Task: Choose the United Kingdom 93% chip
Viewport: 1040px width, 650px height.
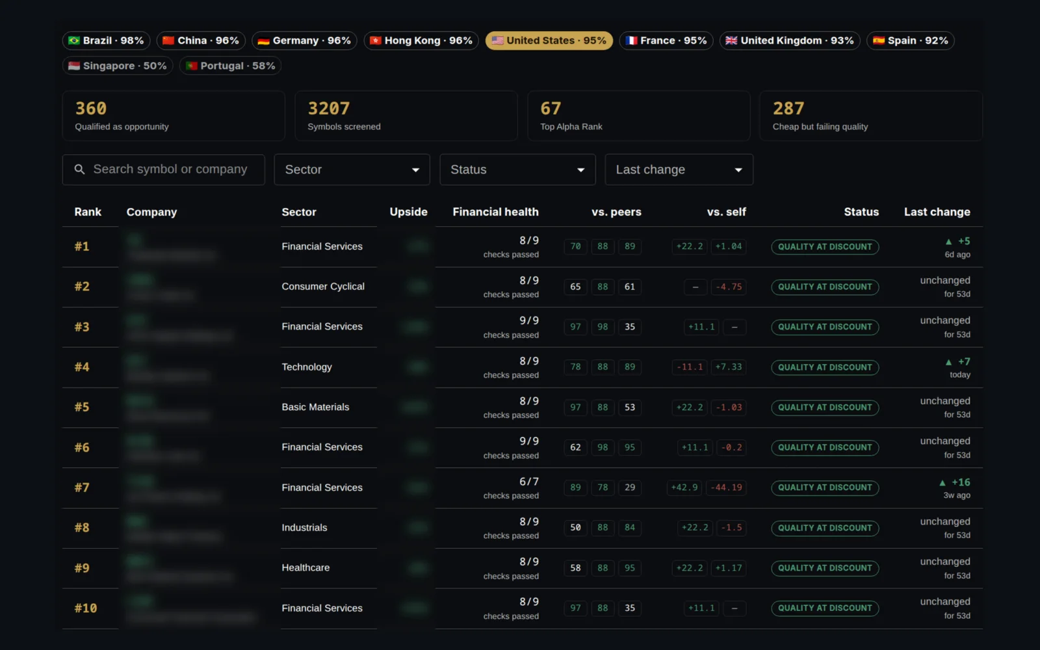Action: coord(790,40)
